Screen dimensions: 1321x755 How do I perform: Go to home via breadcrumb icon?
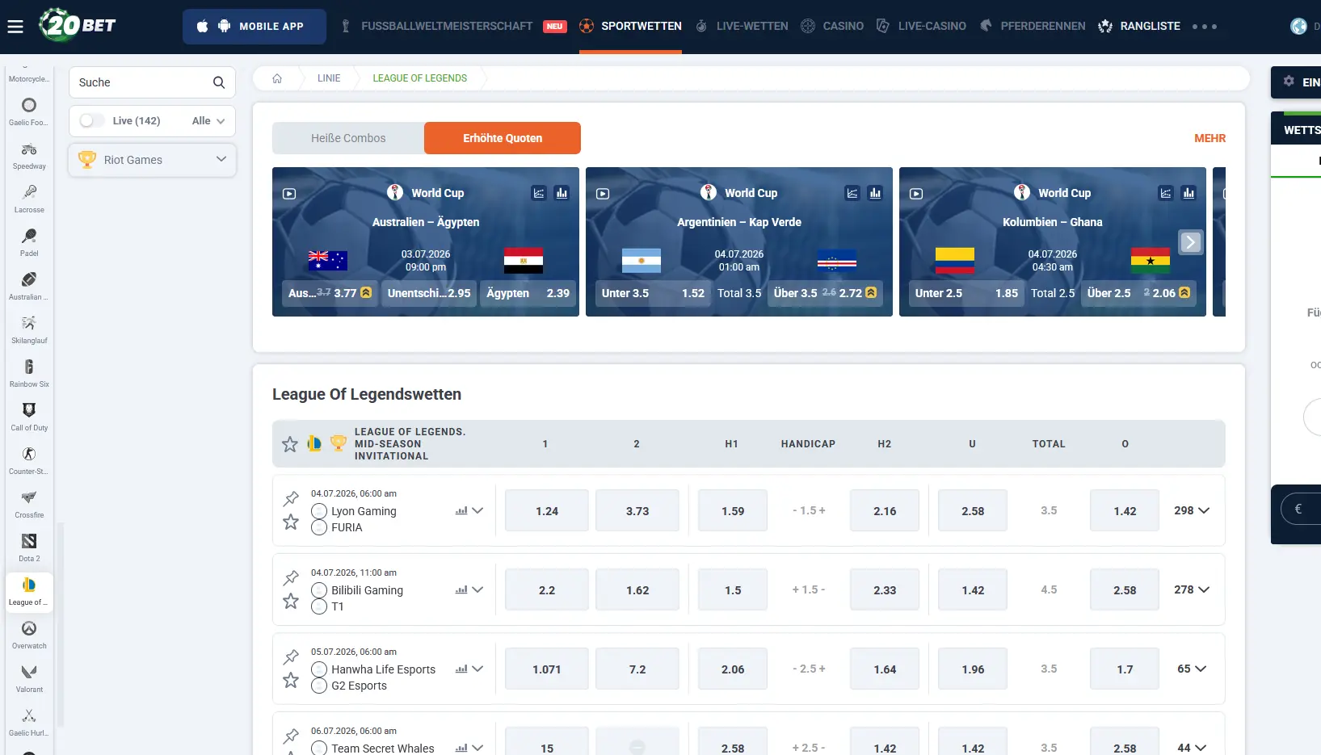(x=277, y=78)
